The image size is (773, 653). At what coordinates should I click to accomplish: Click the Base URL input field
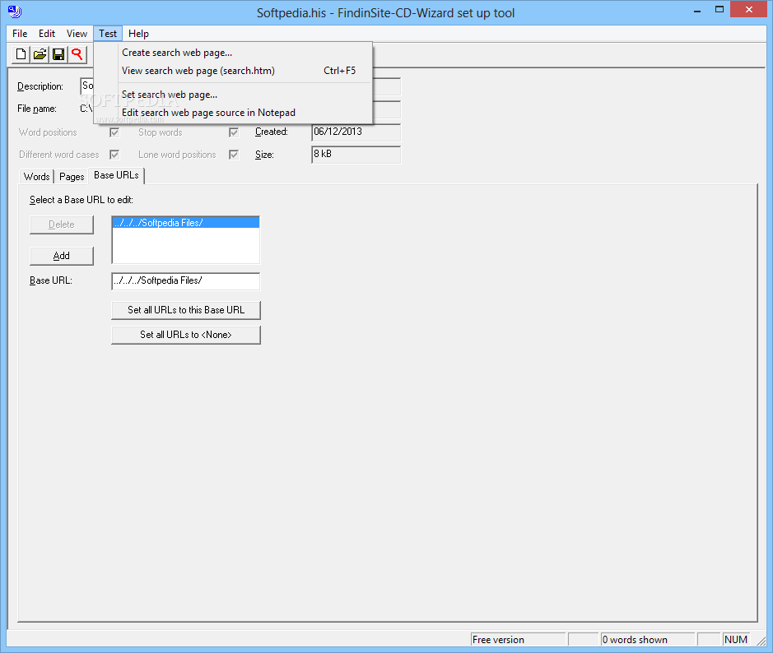[186, 281]
